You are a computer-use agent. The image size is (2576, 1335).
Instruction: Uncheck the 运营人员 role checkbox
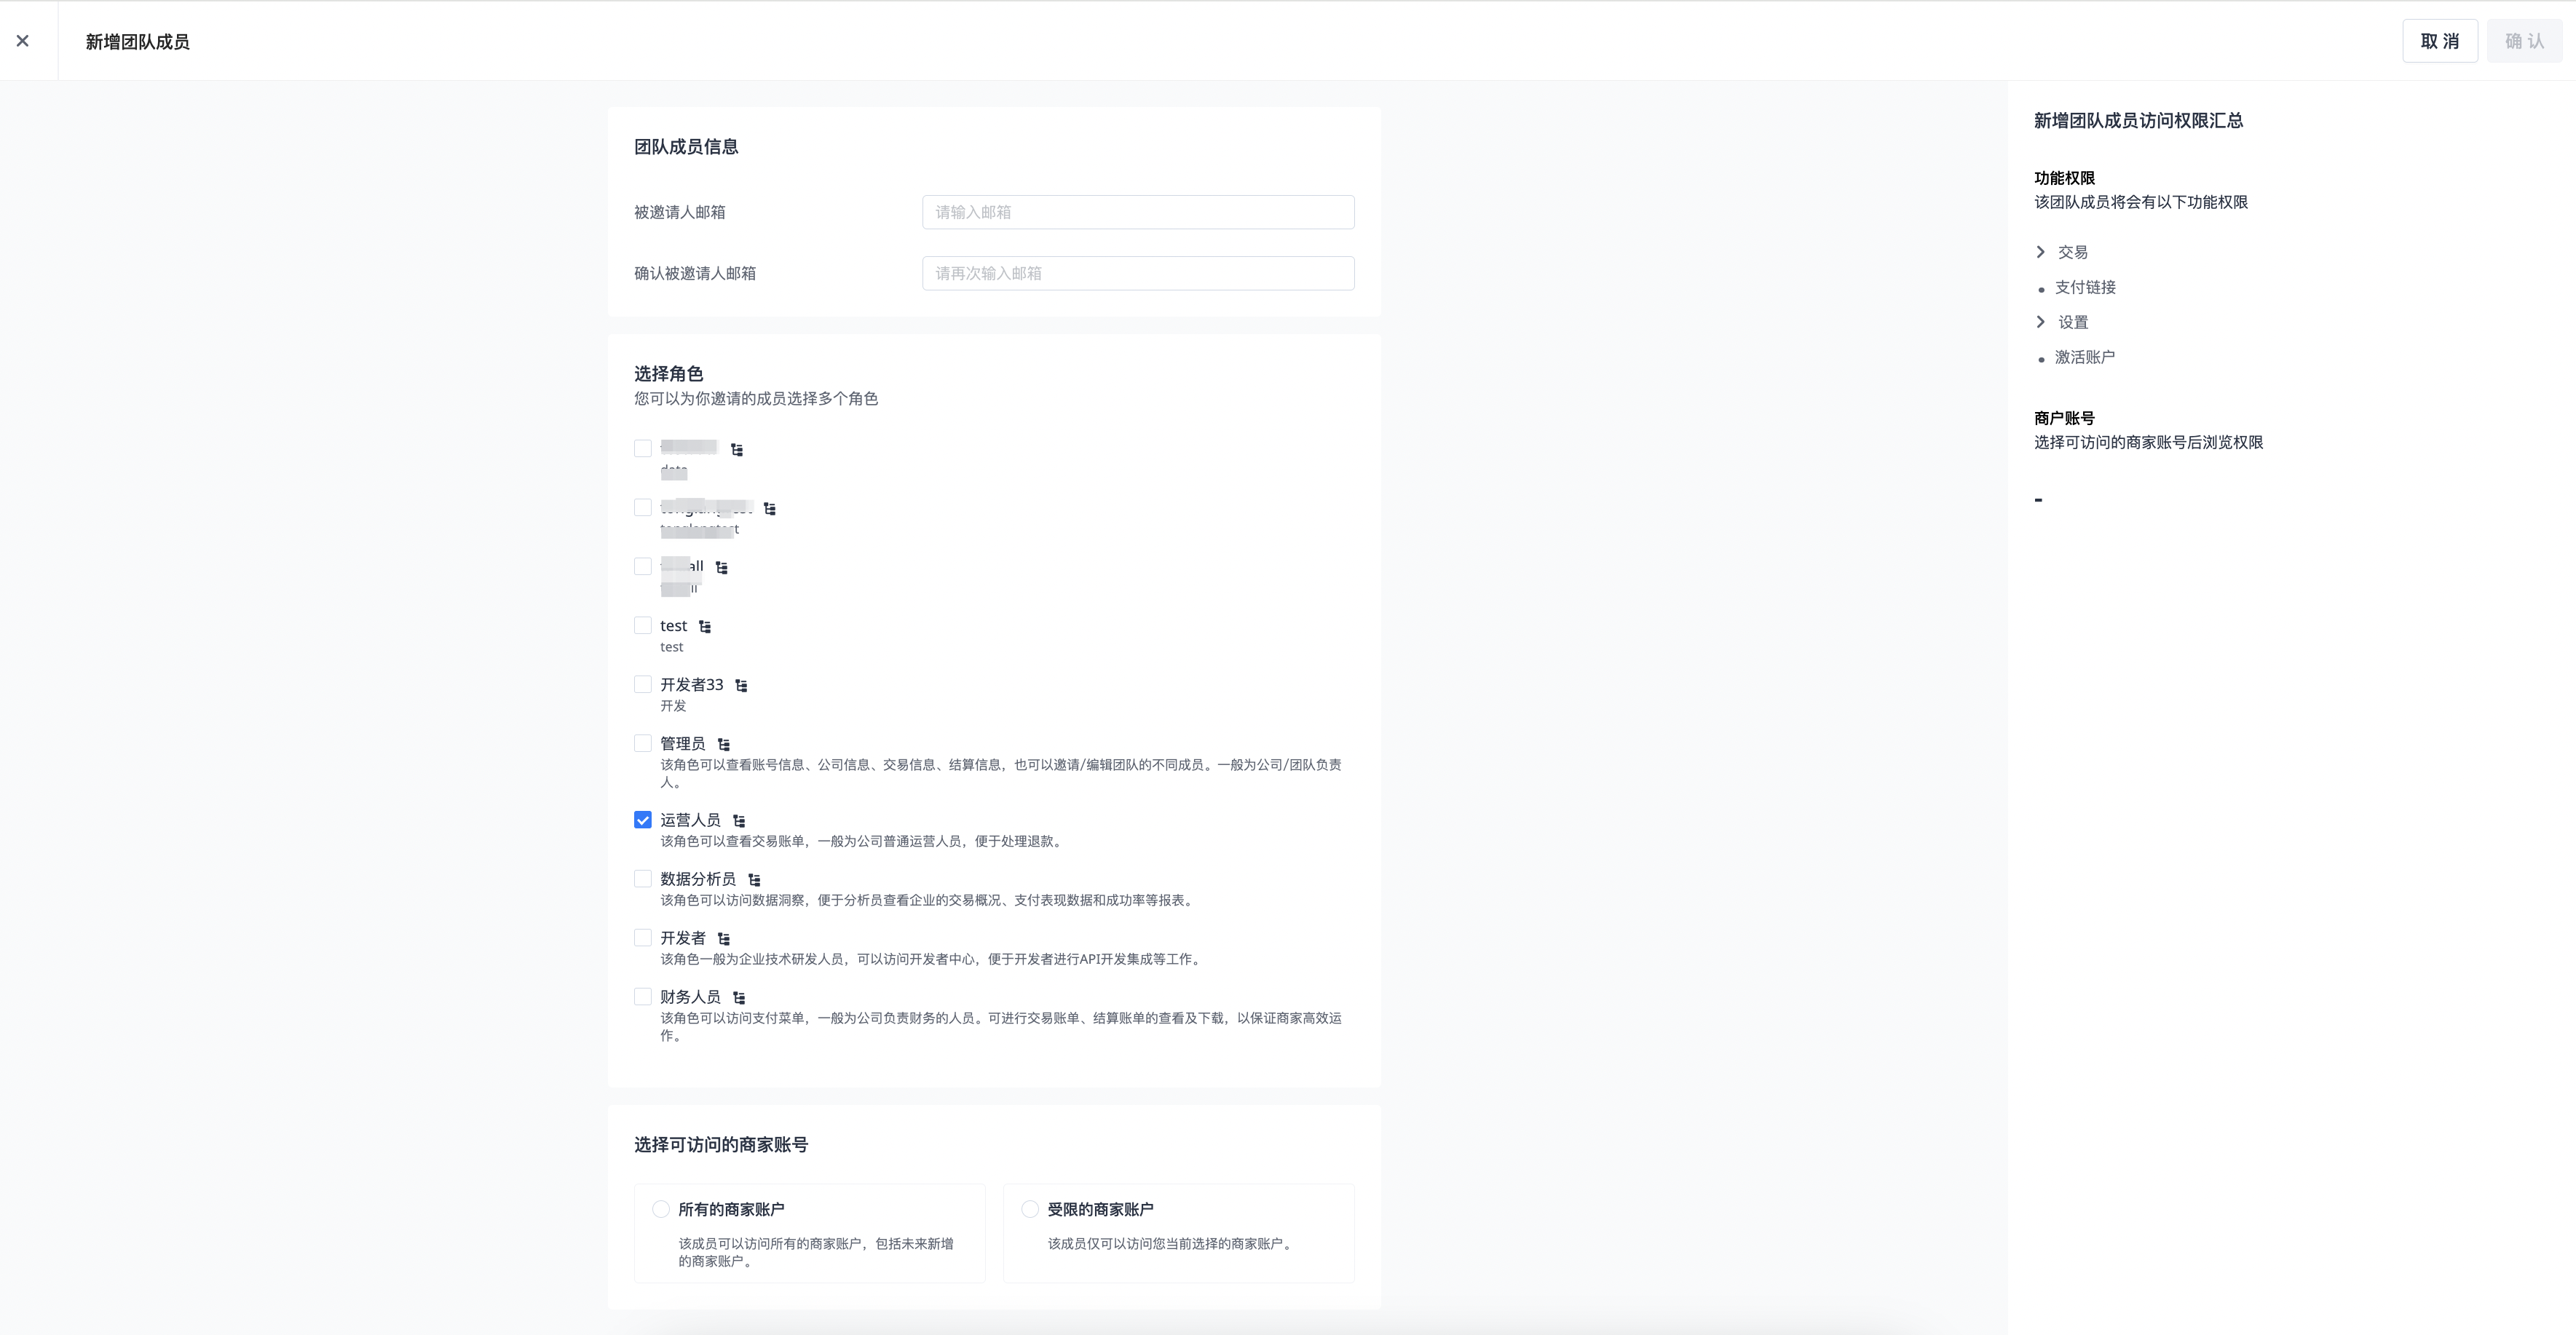point(643,820)
